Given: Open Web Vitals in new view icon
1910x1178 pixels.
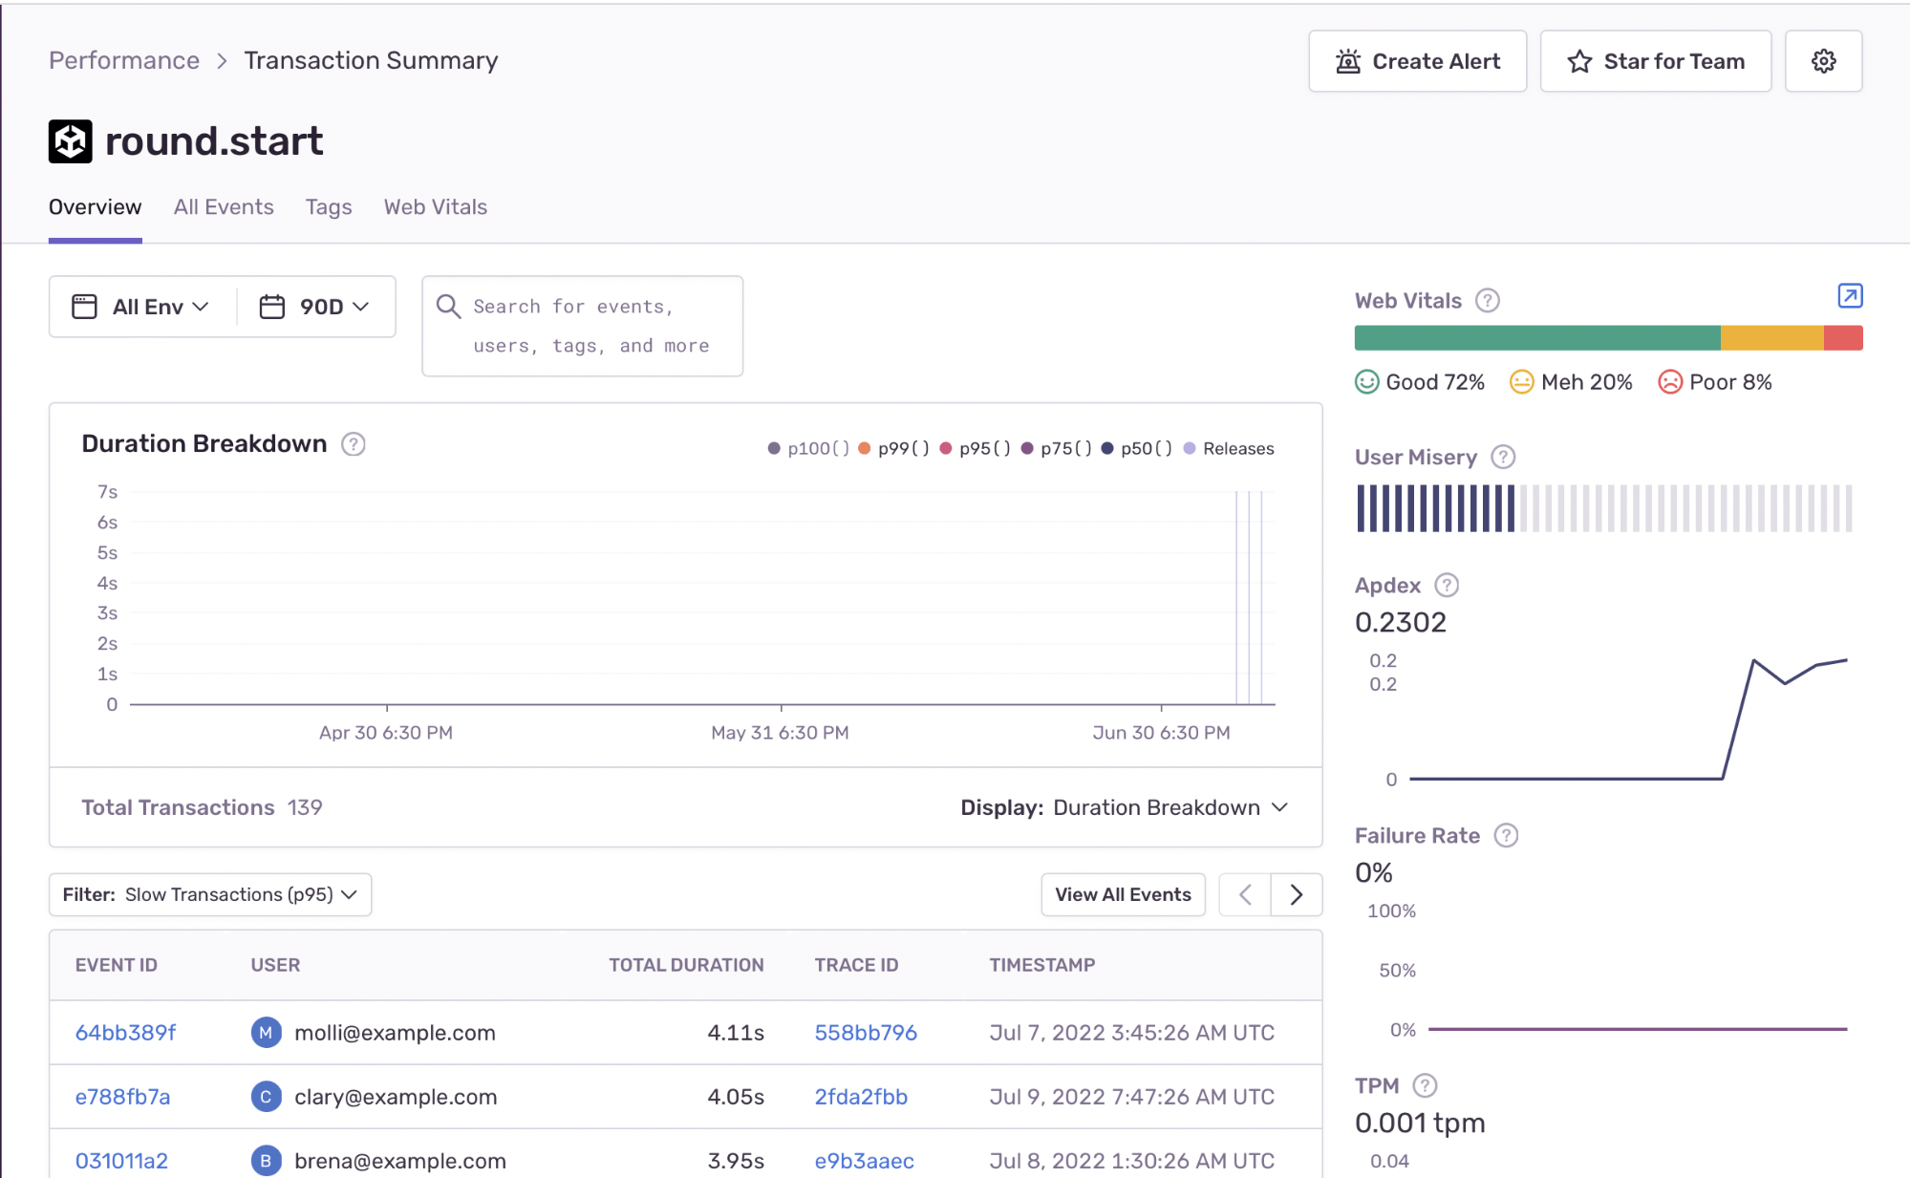Looking at the screenshot, I should pos(1850,296).
